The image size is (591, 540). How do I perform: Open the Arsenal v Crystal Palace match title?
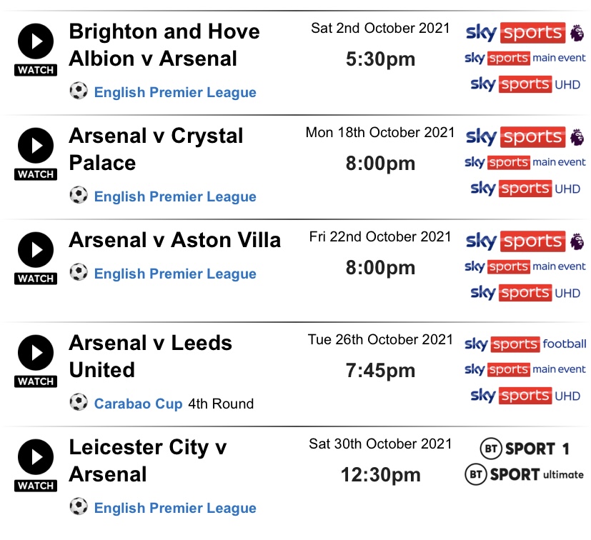tap(156, 149)
